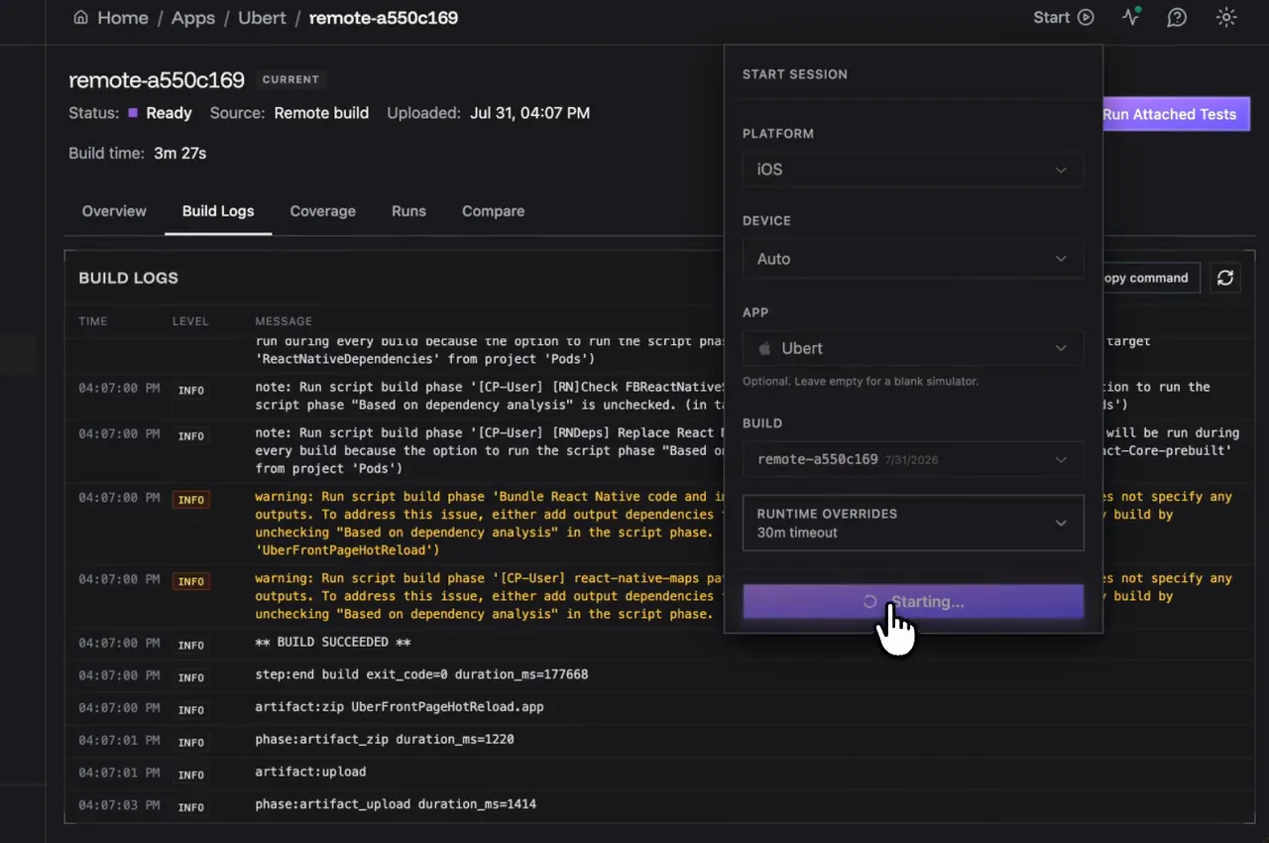Click the 'Remote build' source value
This screenshot has height=843, width=1269.
pyautogui.click(x=321, y=113)
